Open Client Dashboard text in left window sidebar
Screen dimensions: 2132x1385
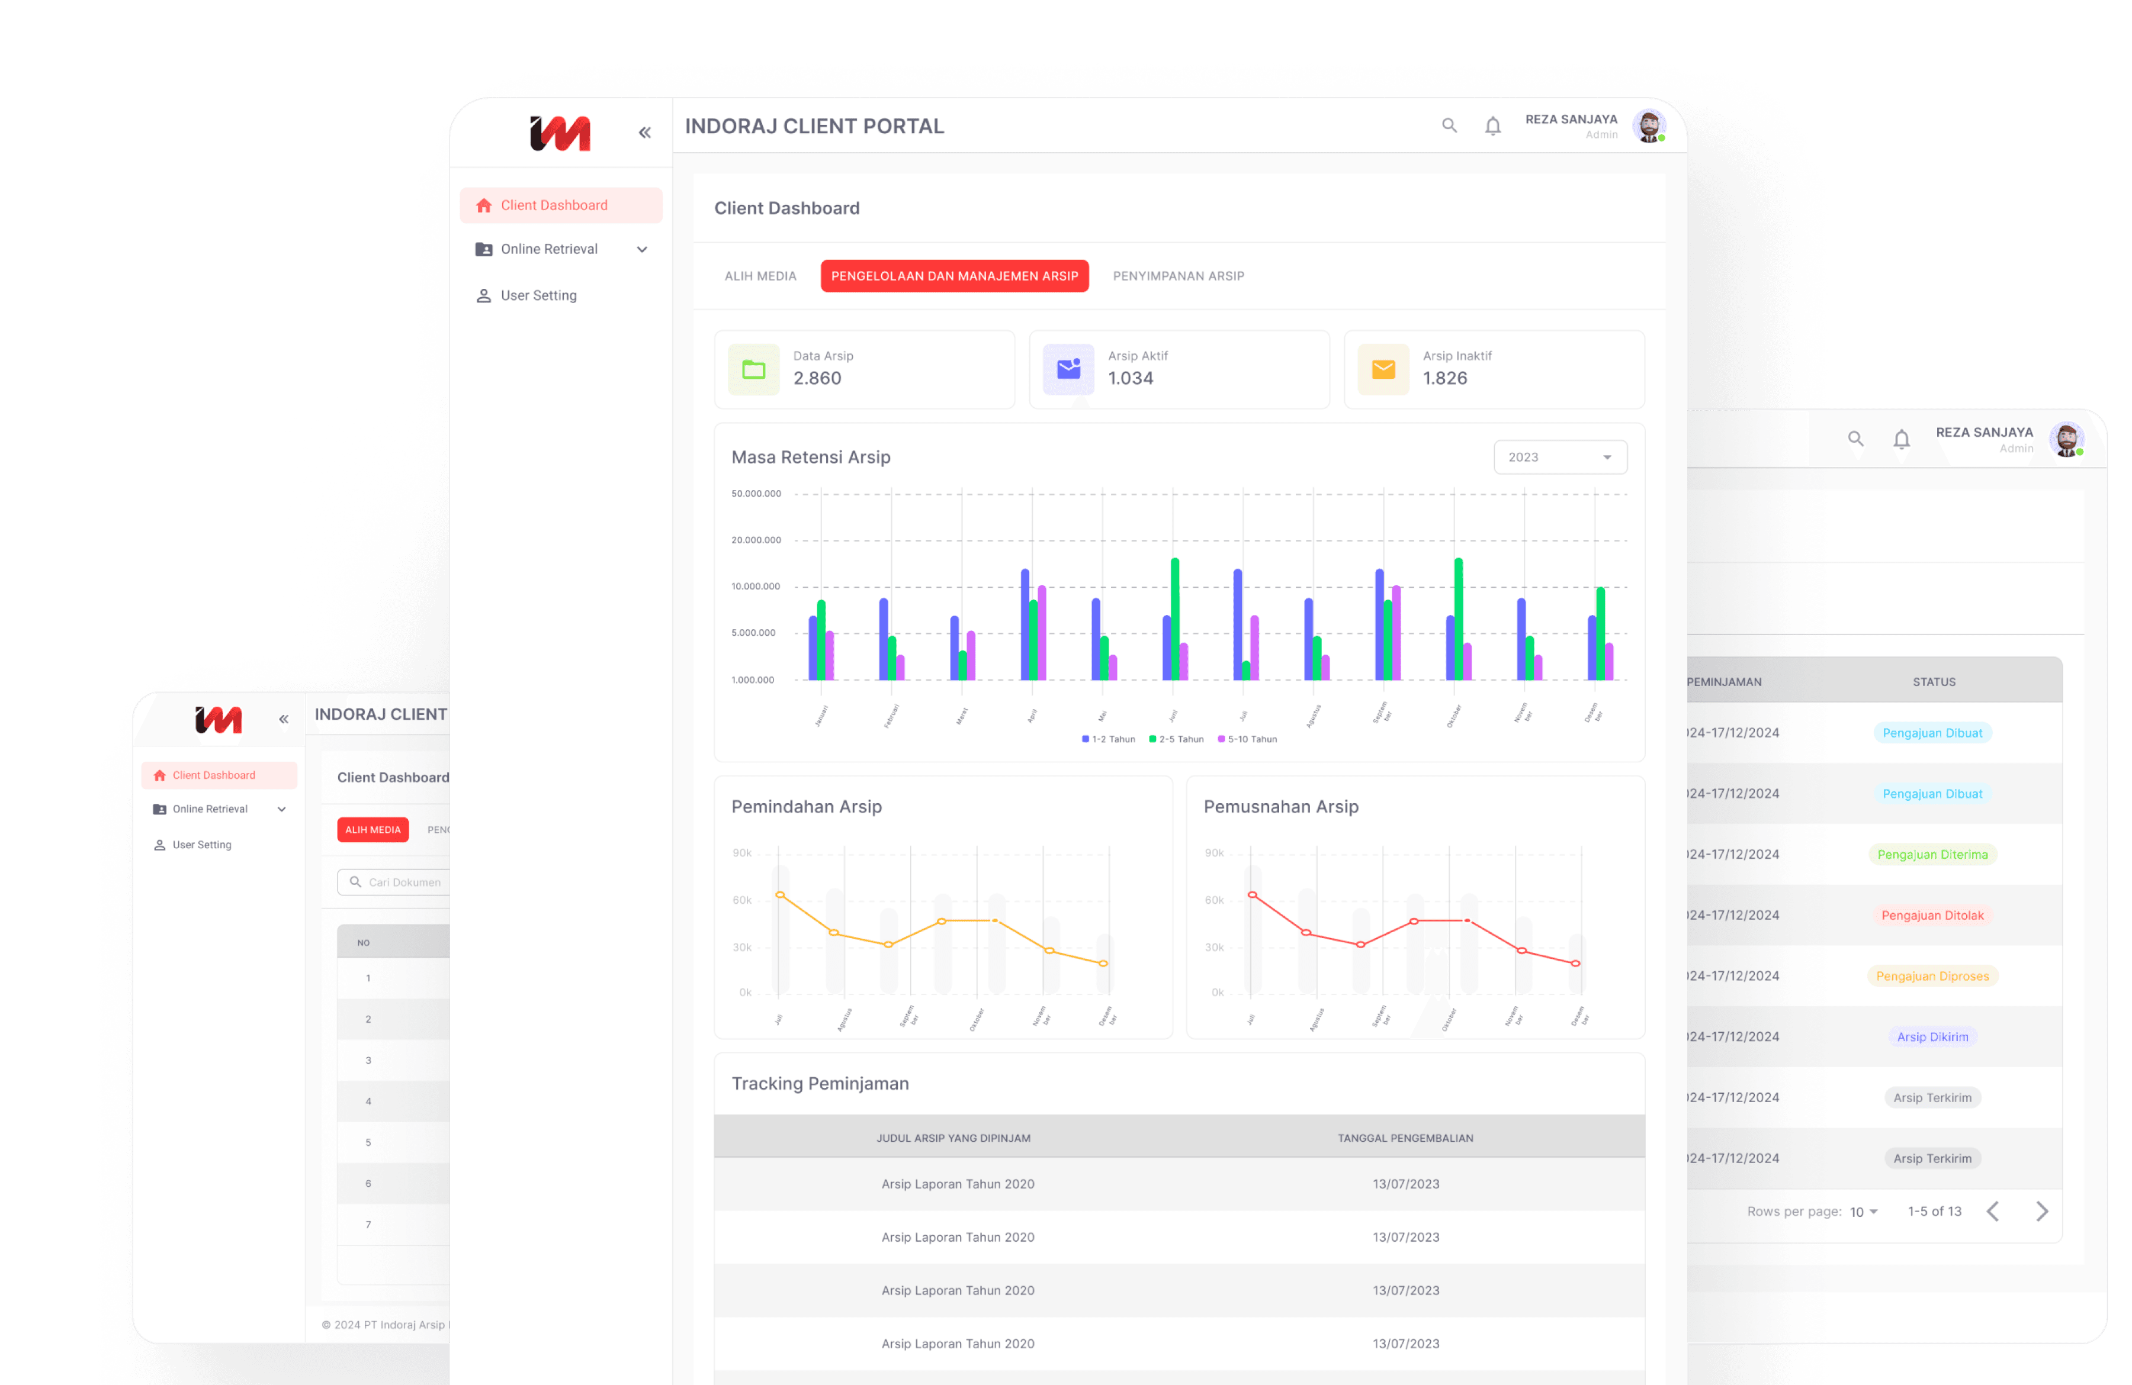[x=214, y=775]
